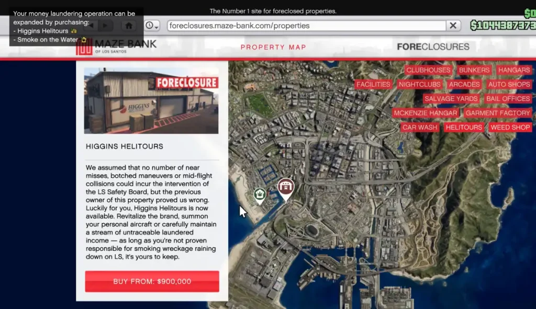Viewport: 536px width, 309px height.
Task: Click Buy From: $900,000 button
Action: (x=152, y=281)
